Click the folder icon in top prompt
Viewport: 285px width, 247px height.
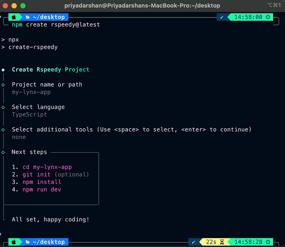pyautogui.click(x=28, y=17)
